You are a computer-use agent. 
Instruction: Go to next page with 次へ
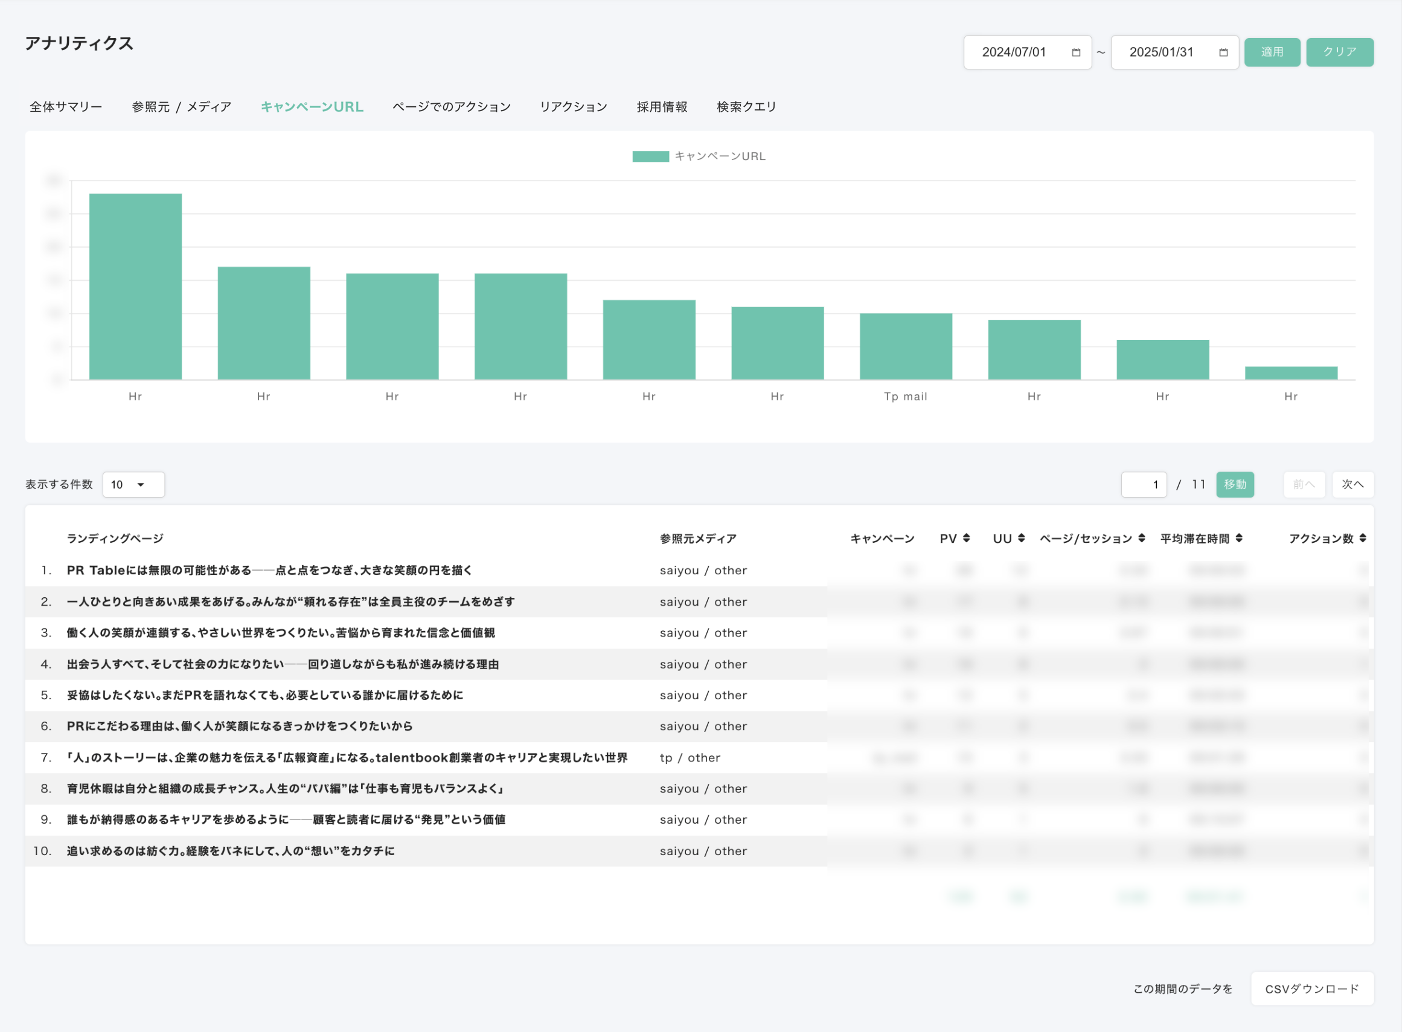1352,484
